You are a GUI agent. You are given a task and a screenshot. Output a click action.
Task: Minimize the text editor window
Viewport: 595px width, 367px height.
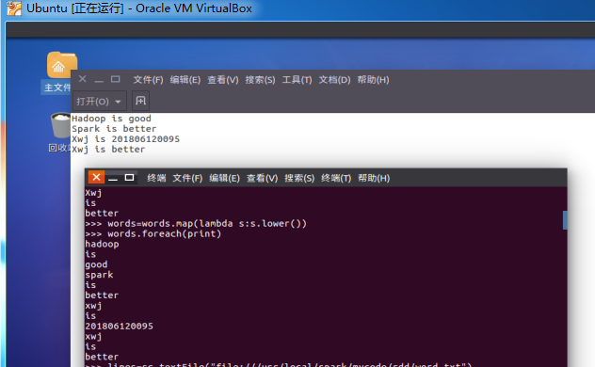coord(99,80)
